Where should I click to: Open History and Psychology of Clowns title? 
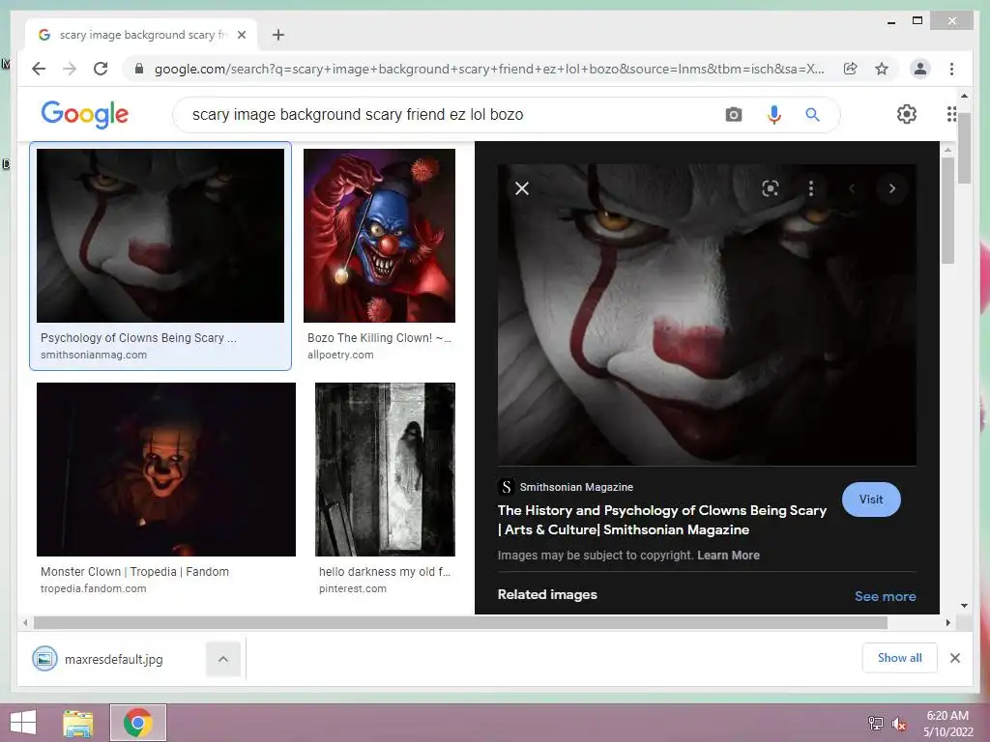click(x=661, y=520)
